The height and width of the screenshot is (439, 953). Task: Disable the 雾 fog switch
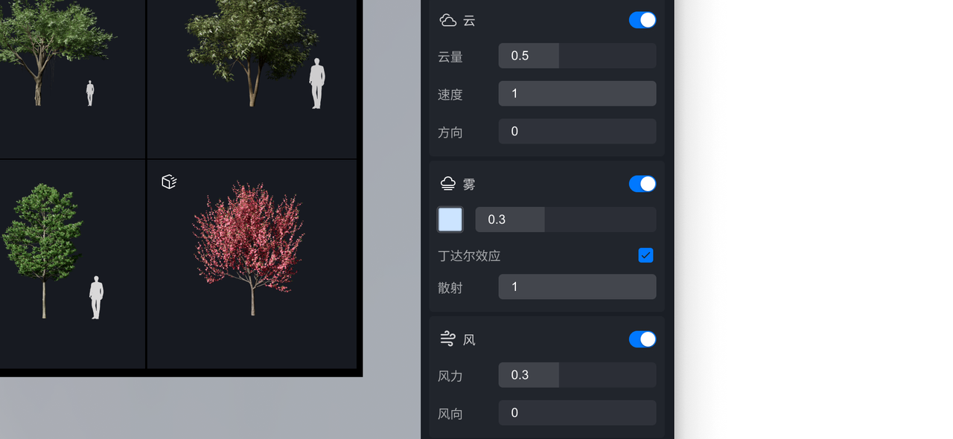[x=643, y=184]
